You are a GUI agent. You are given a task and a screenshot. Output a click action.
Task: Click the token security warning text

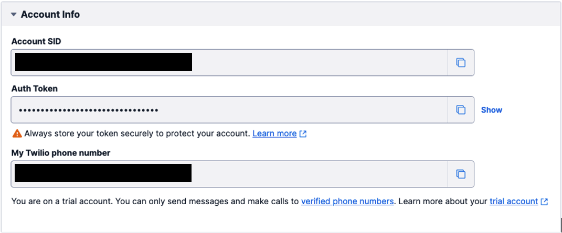[x=136, y=134]
